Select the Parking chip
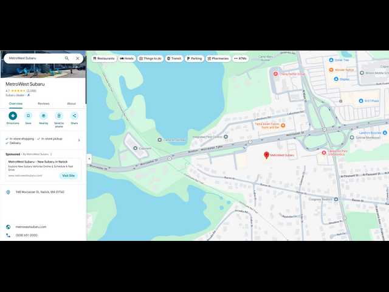The image size is (389, 292). [194, 58]
